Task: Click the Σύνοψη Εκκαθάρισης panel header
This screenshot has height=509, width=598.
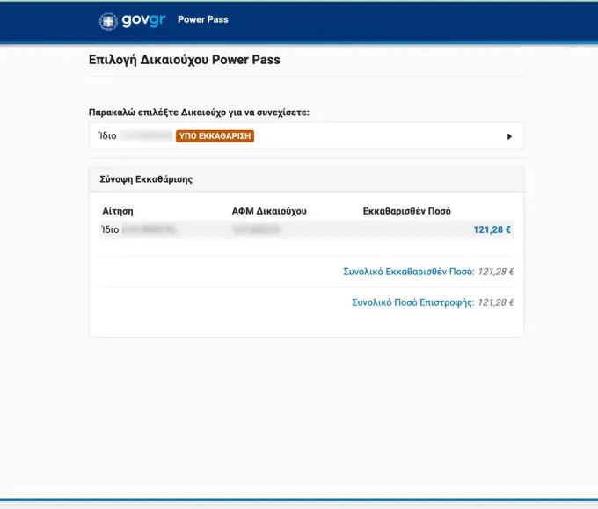Action: click(x=306, y=179)
